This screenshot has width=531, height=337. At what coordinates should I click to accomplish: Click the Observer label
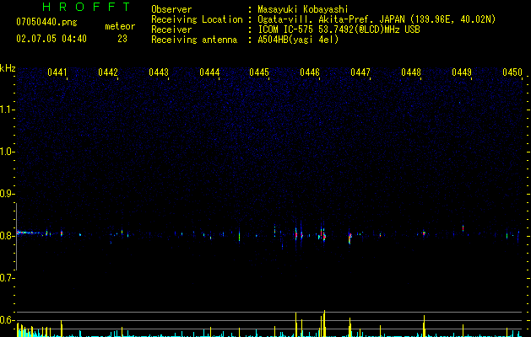[171, 9]
